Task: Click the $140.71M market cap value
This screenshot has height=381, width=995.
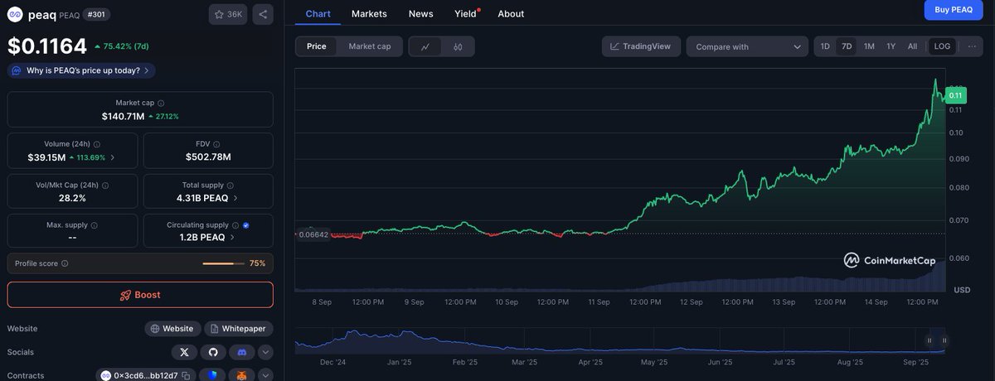Action: point(123,116)
